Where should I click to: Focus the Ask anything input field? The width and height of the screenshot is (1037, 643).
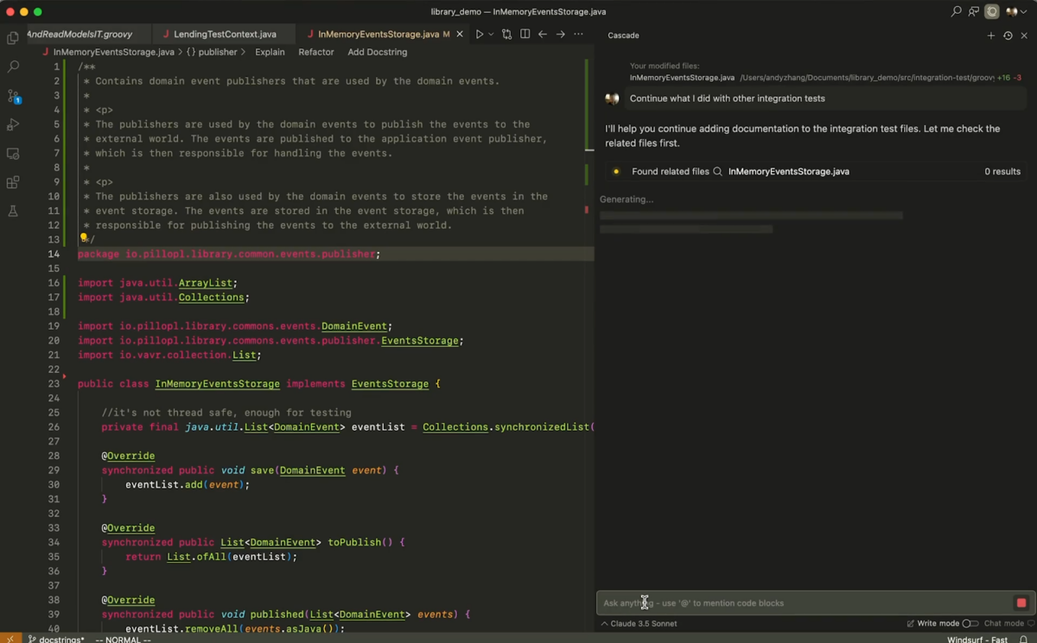pos(778,602)
